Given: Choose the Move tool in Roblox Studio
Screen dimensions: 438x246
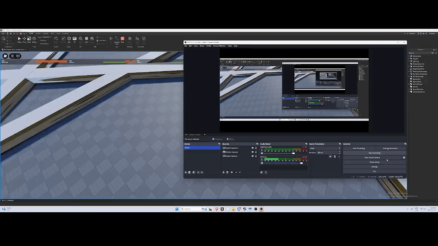Looking at the screenshot, I should click(x=24, y=39).
